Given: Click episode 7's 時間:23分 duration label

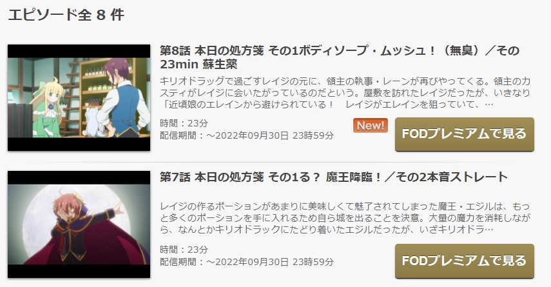Looking at the screenshot, I should click(x=184, y=250).
